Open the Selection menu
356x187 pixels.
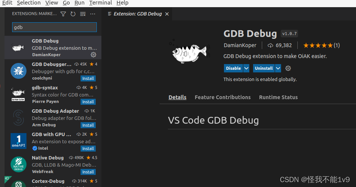click(x=29, y=3)
